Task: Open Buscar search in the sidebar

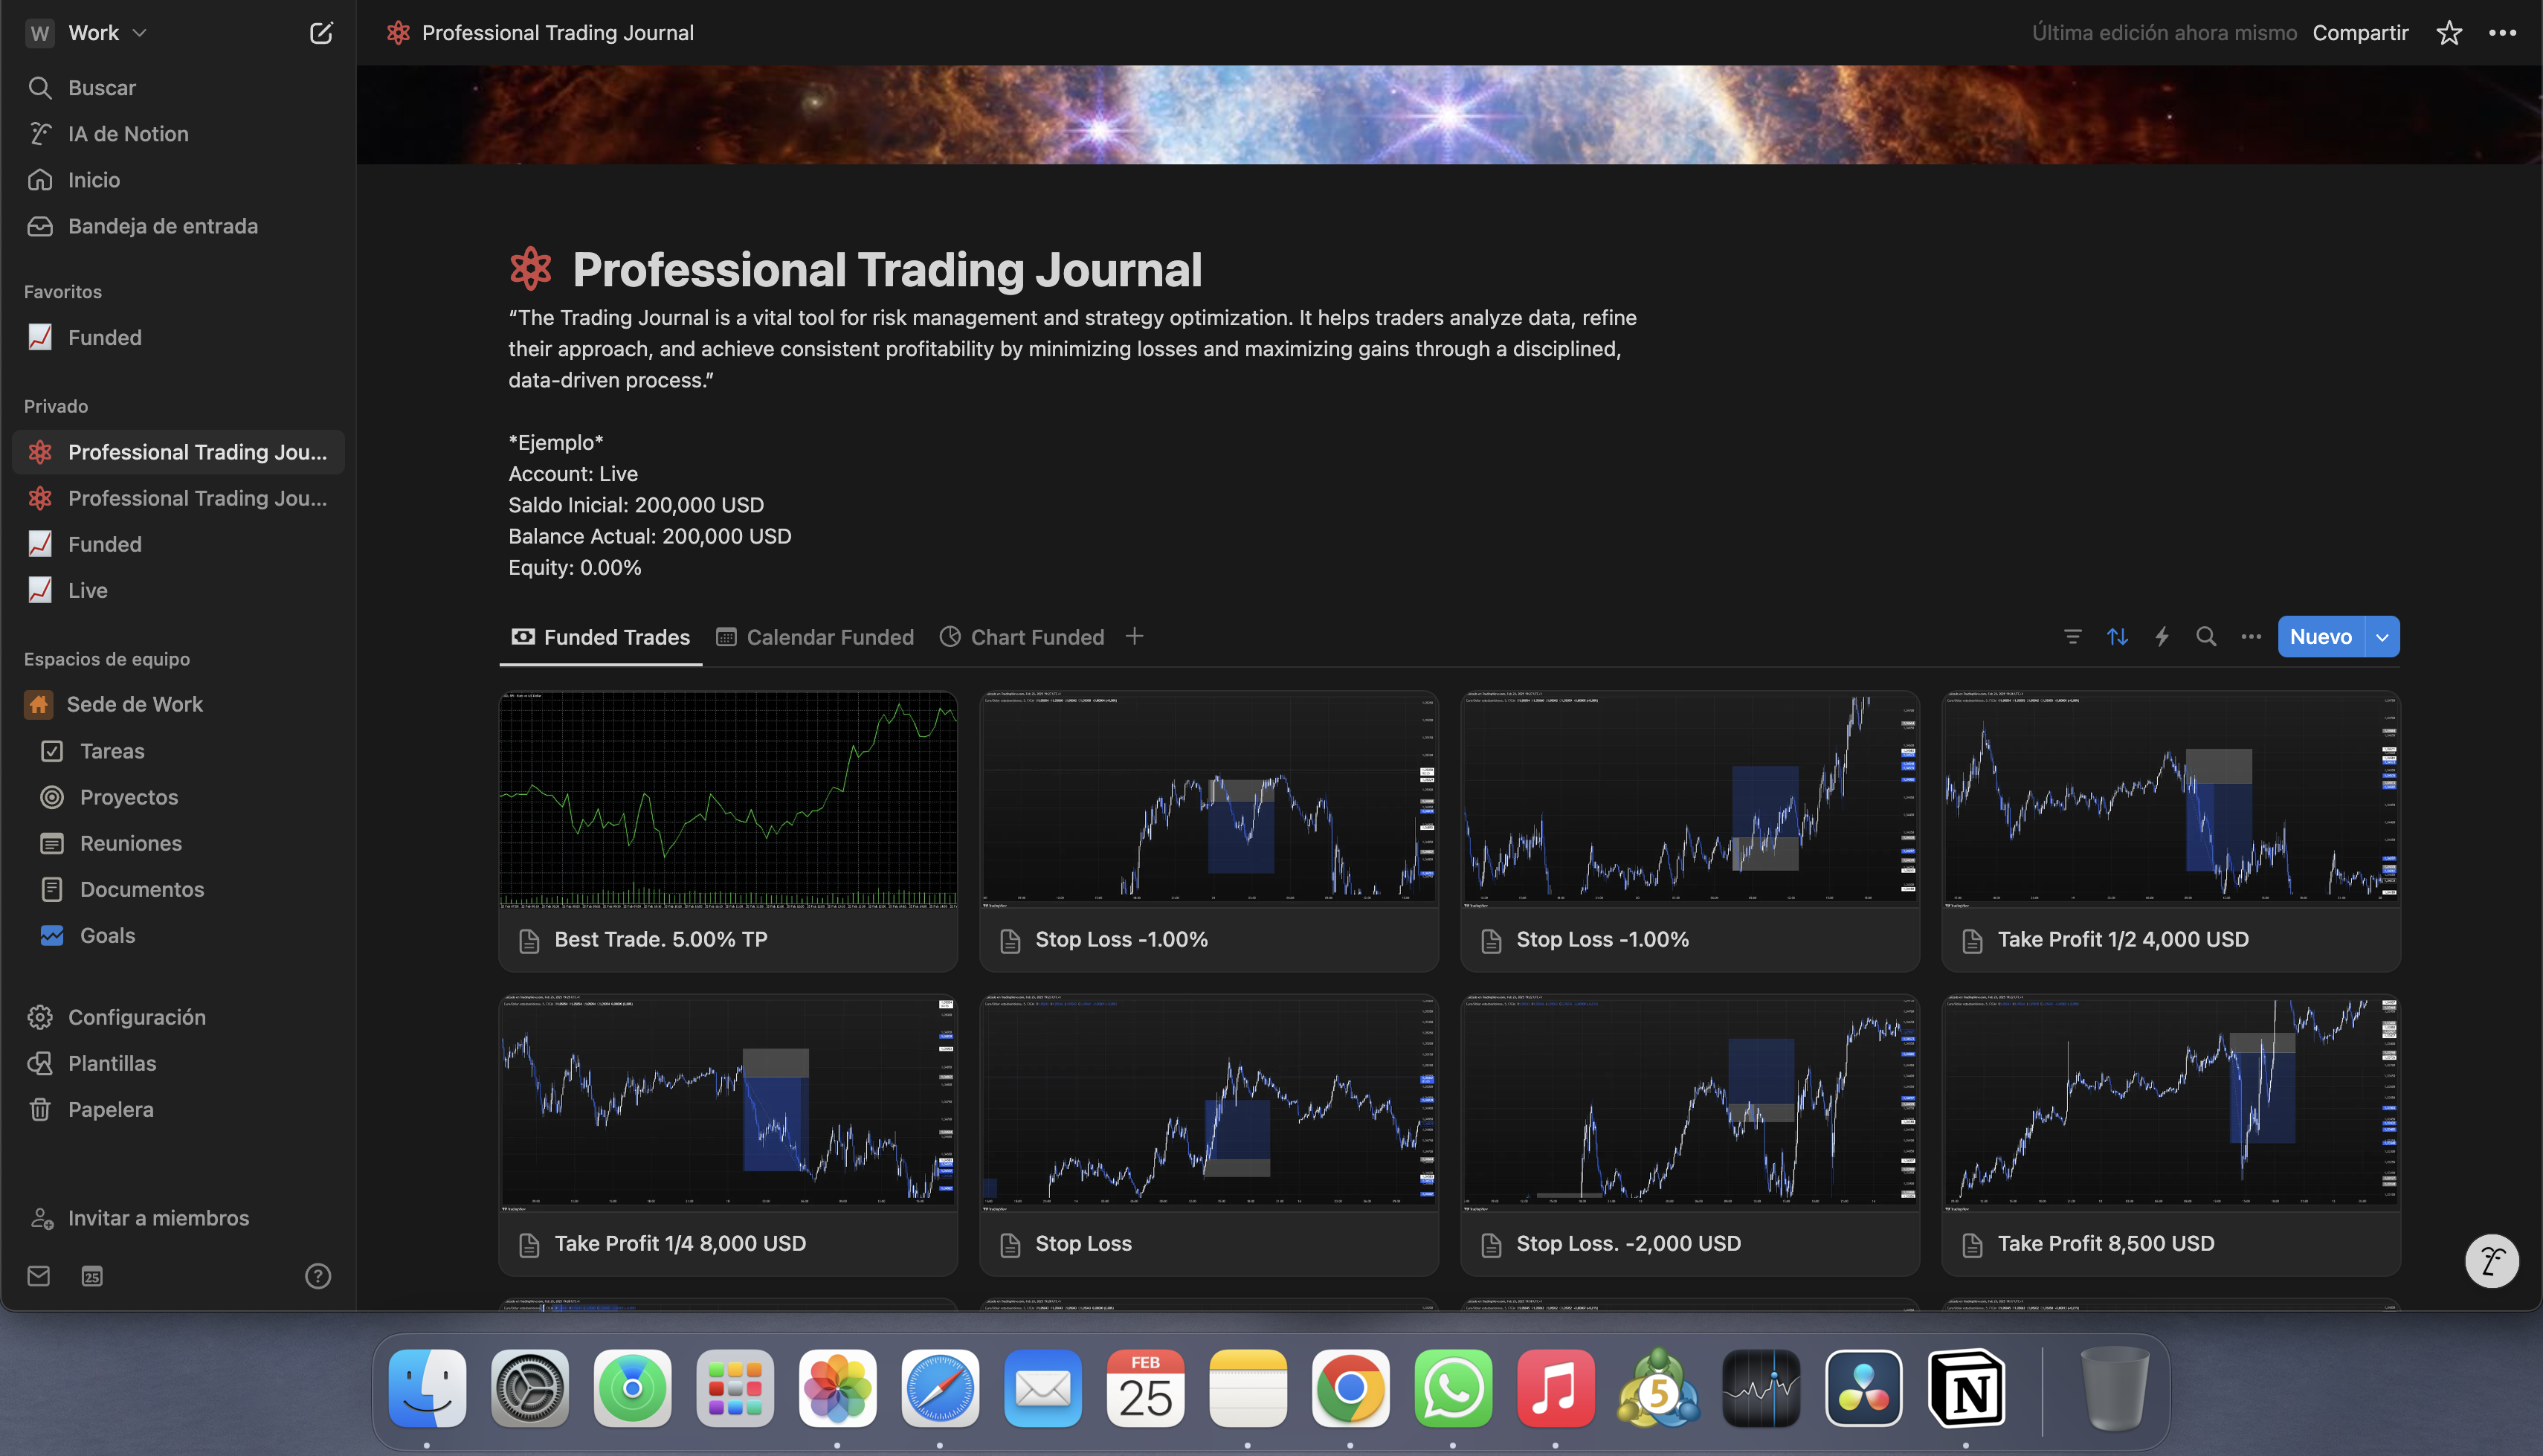Action: pyautogui.click(x=101, y=87)
